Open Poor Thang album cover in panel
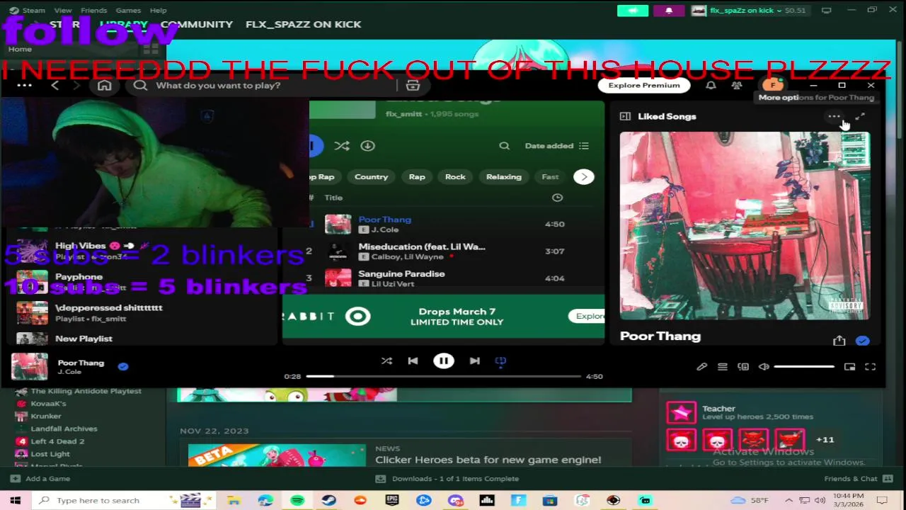This screenshot has height=510, width=906. [x=745, y=226]
